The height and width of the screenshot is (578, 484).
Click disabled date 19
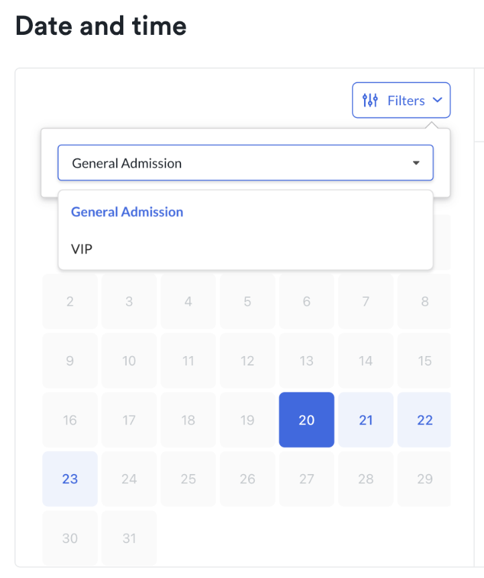(x=247, y=420)
